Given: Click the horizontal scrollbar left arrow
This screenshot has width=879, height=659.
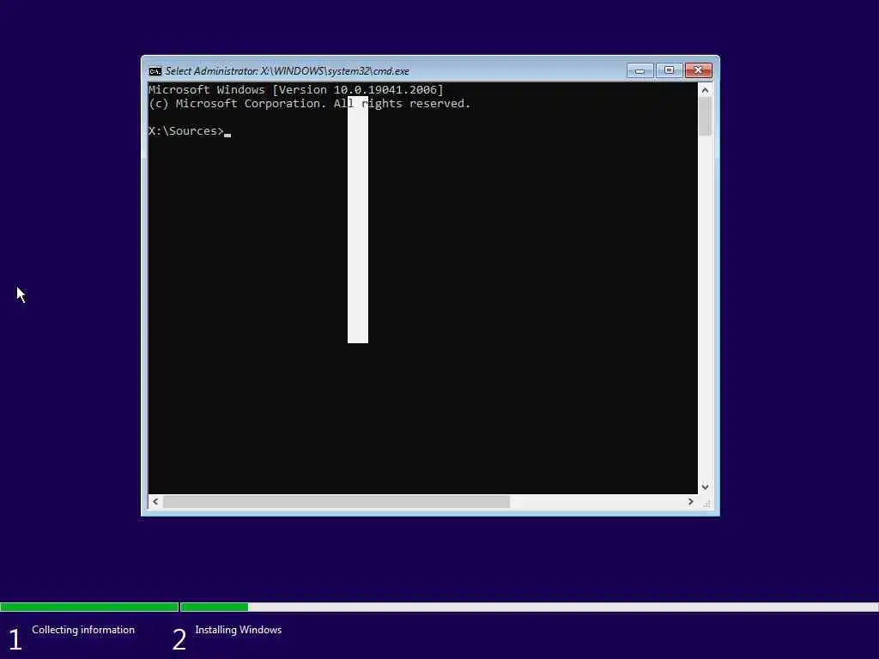Looking at the screenshot, I should click(155, 501).
